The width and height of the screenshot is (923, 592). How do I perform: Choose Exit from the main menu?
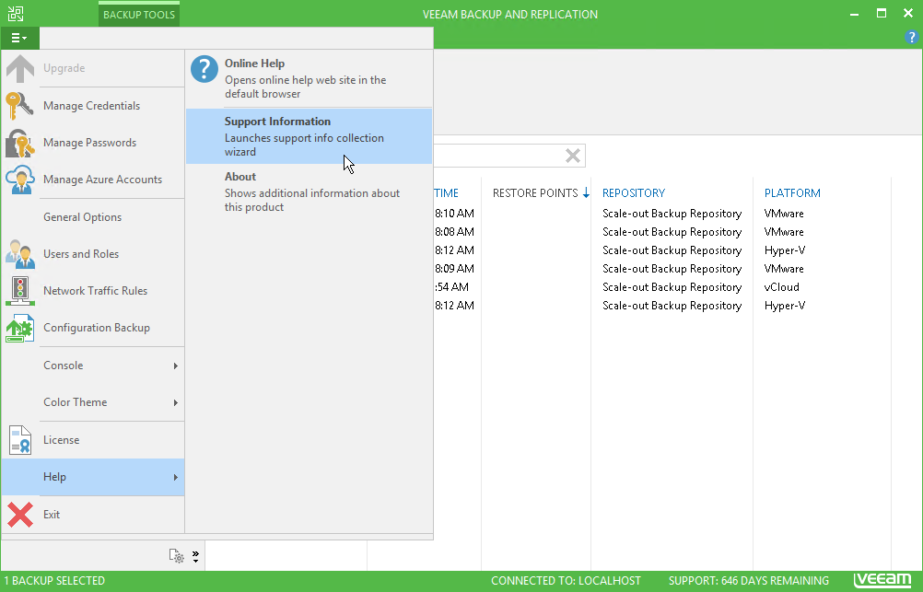click(93, 515)
